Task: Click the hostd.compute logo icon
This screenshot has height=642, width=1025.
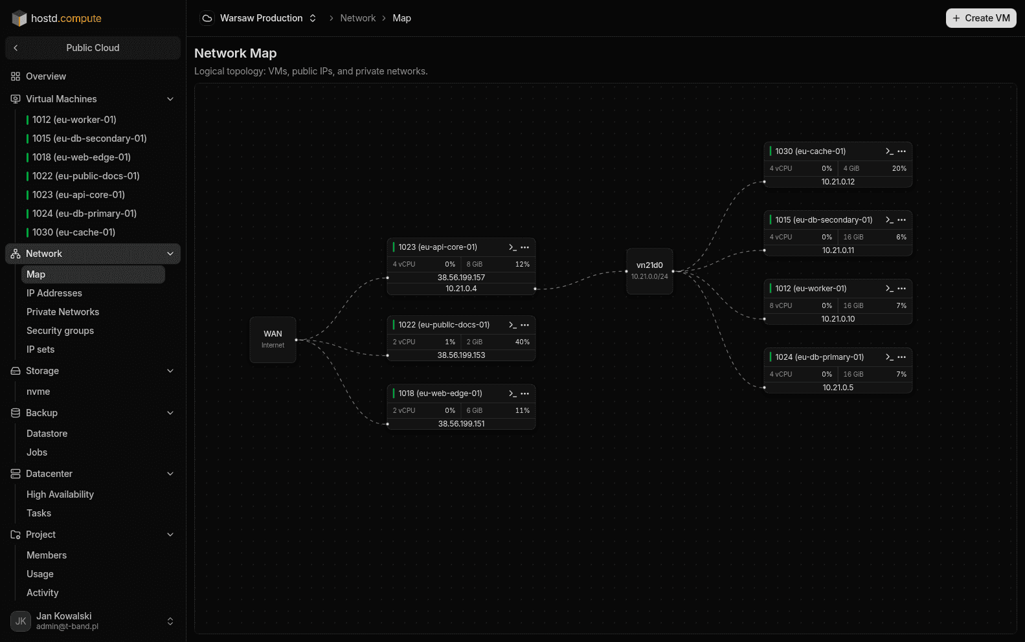Action: [19, 18]
